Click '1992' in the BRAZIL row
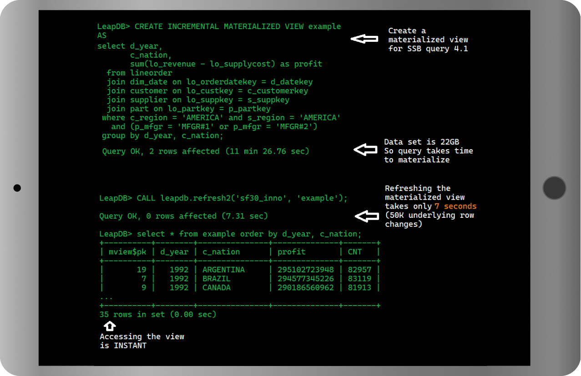 tap(179, 278)
